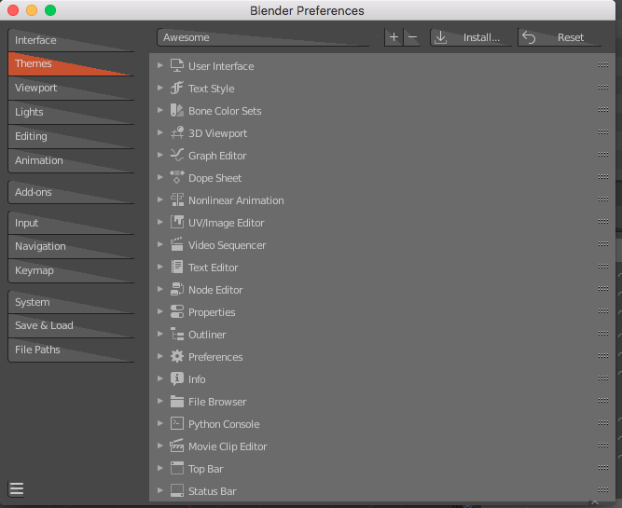Expand the Text Style panel

click(x=160, y=88)
